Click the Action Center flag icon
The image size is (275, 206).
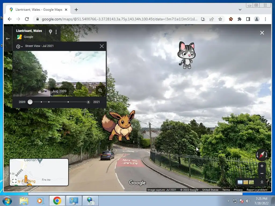point(241,201)
